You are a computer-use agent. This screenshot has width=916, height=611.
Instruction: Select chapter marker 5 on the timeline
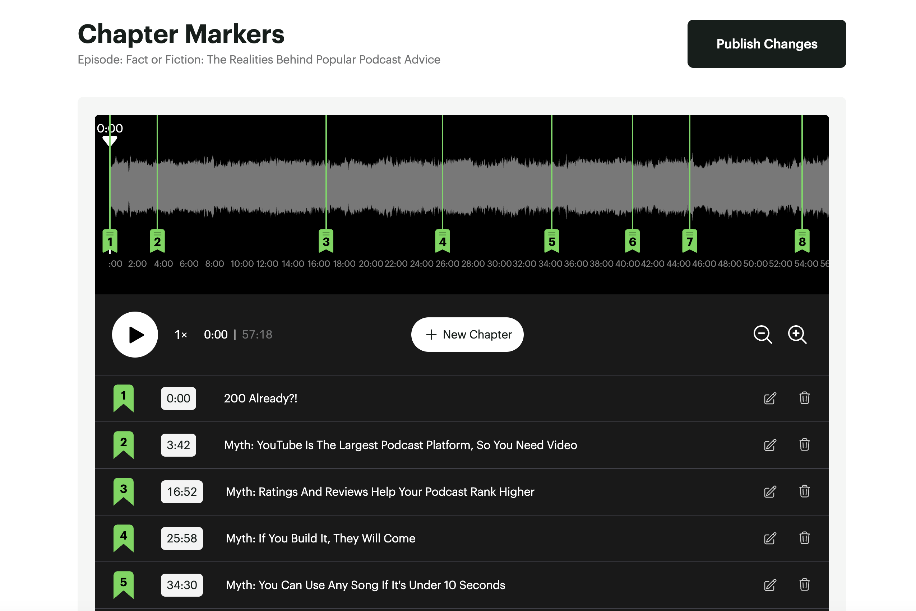click(551, 241)
